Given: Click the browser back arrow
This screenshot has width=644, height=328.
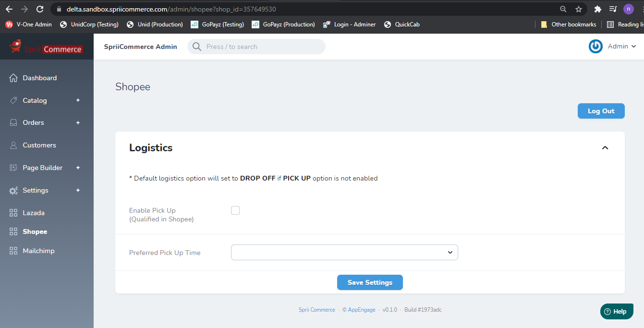Looking at the screenshot, I should coord(9,9).
